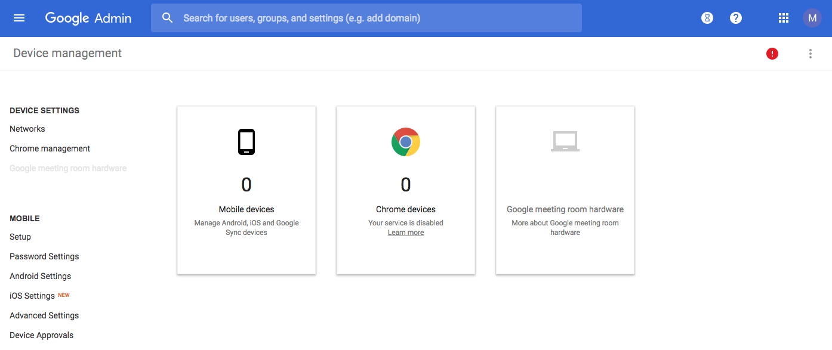Click the Chrome logo icon

click(x=406, y=142)
